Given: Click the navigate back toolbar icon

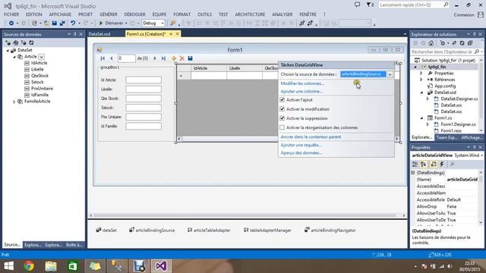Looking at the screenshot, I should [11, 24].
